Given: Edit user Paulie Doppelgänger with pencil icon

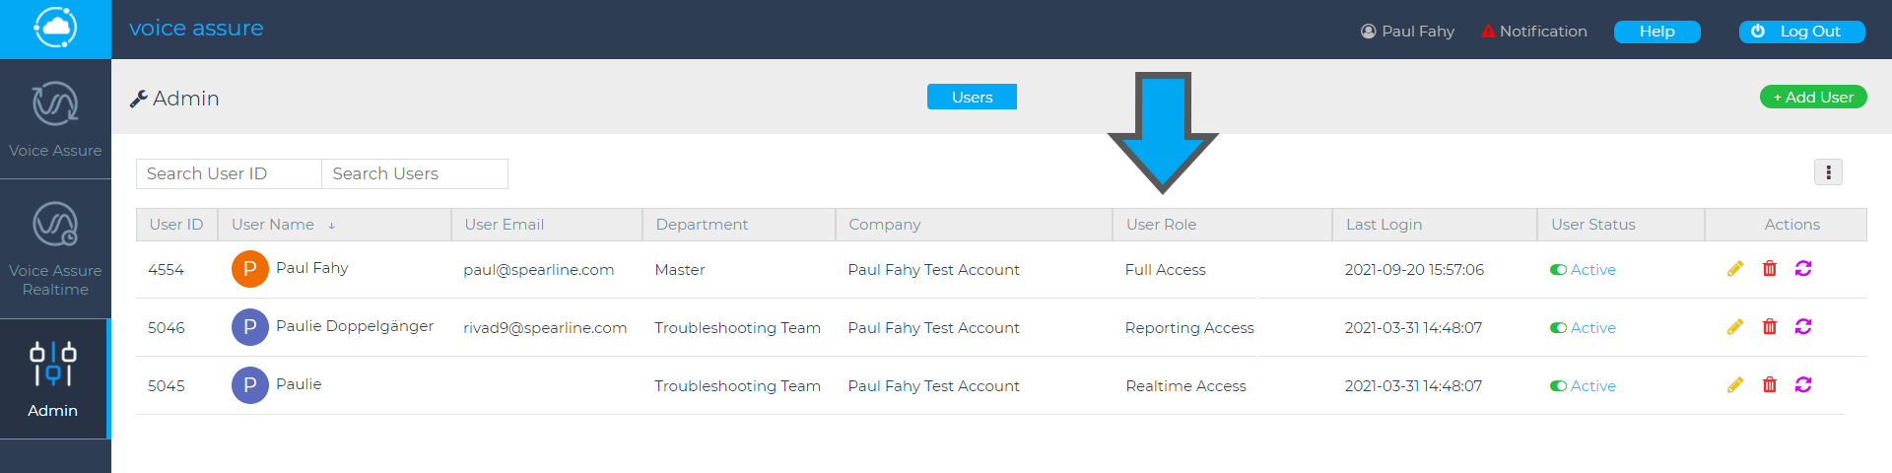Looking at the screenshot, I should point(1735,327).
